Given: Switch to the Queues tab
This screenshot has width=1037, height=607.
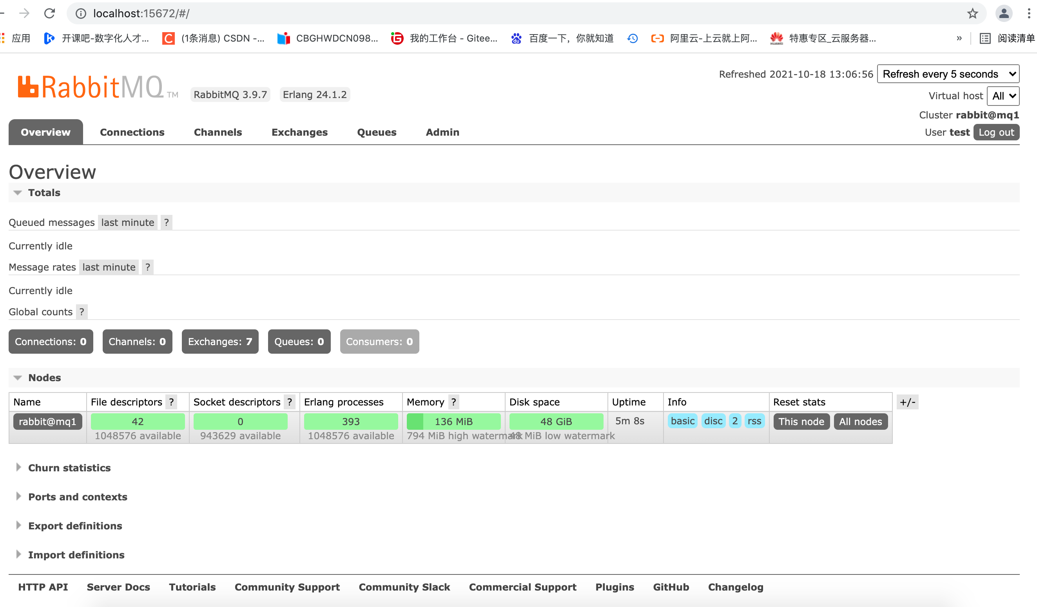Looking at the screenshot, I should 377,132.
